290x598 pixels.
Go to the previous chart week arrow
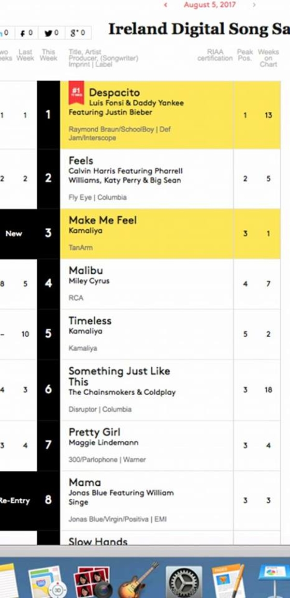[x=166, y=5]
